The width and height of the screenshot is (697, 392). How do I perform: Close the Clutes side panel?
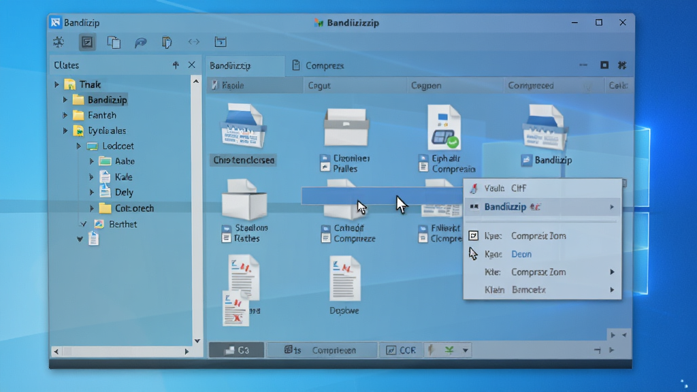[x=191, y=65]
